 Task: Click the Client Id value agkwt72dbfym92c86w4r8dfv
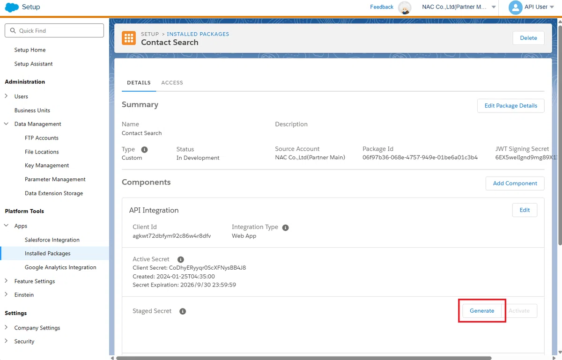172,236
